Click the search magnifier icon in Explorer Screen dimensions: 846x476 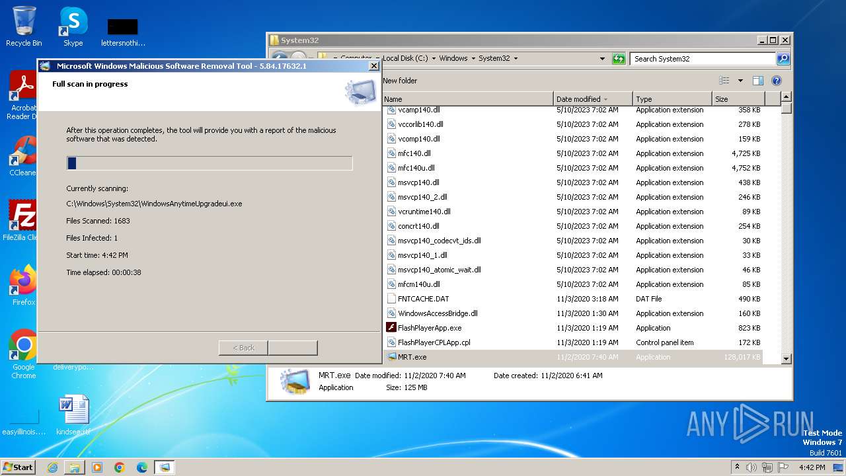(x=783, y=59)
